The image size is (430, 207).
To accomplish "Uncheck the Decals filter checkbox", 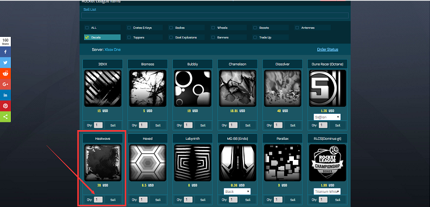I will (x=87, y=37).
